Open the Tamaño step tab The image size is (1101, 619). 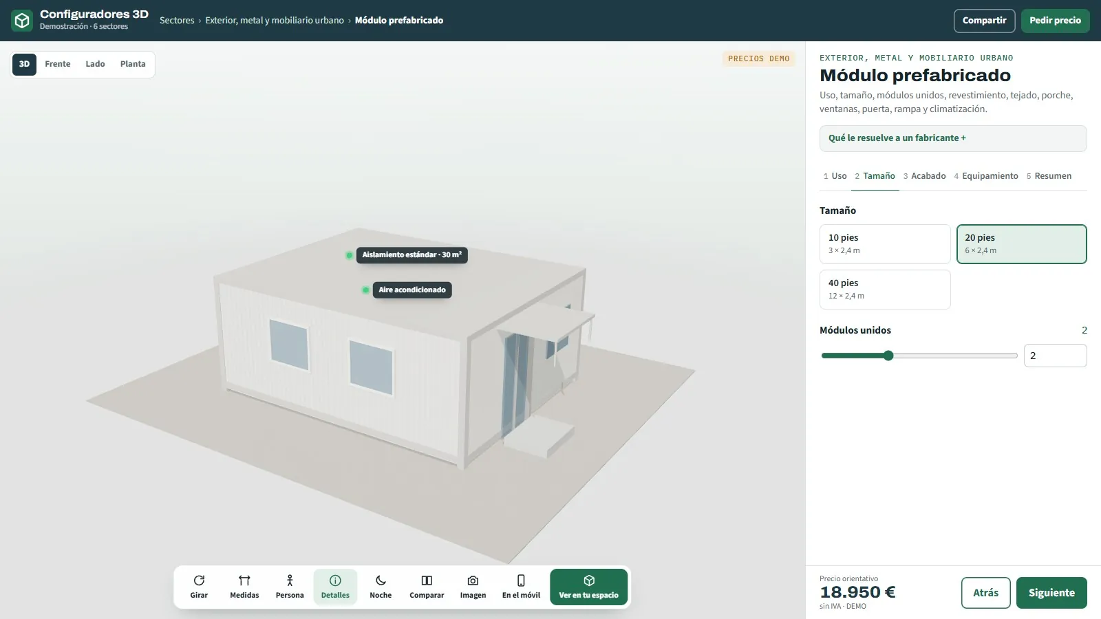click(x=875, y=176)
